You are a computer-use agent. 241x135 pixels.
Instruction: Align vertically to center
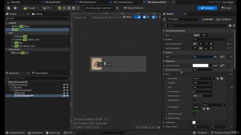[201, 48]
